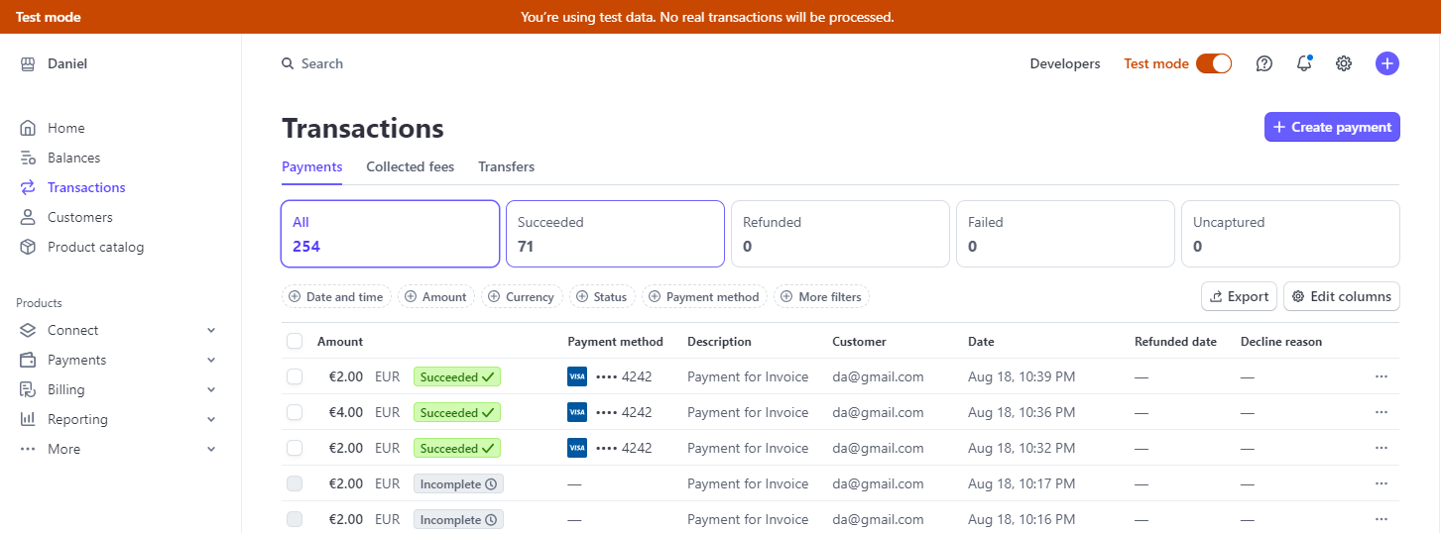1441x533 pixels.
Task: Switch to the Transfers tab
Action: point(506,166)
